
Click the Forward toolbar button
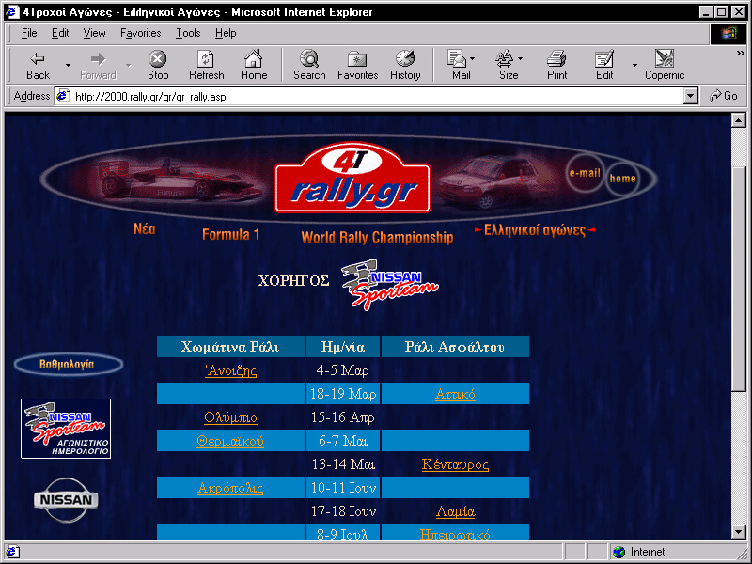98,65
